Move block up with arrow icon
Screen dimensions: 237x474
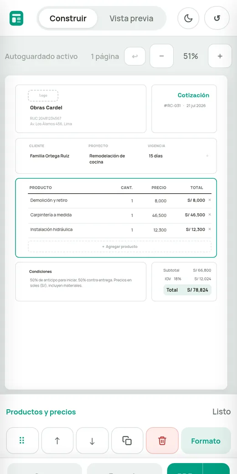tap(57, 440)
